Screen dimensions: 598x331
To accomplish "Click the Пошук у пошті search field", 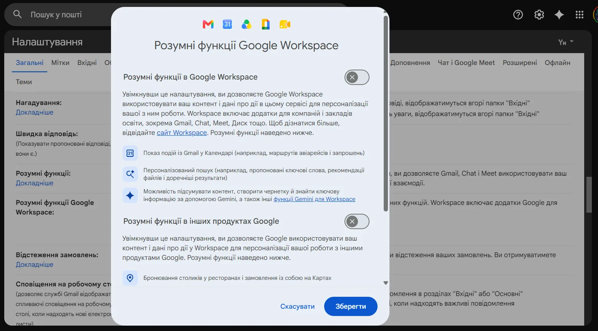I will click(177, 15).
